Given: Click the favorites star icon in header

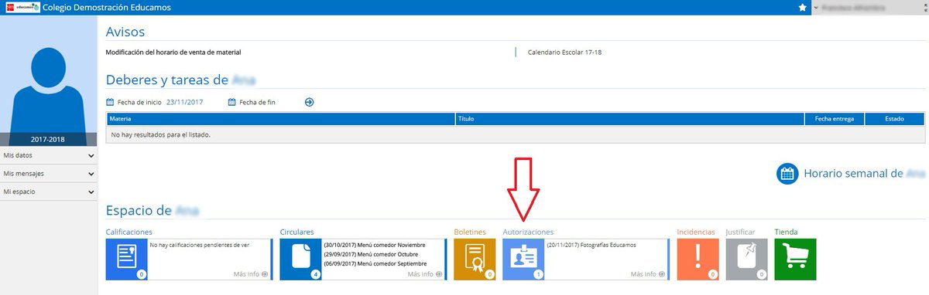Looking at the screenshot, I should pos(803,7).
